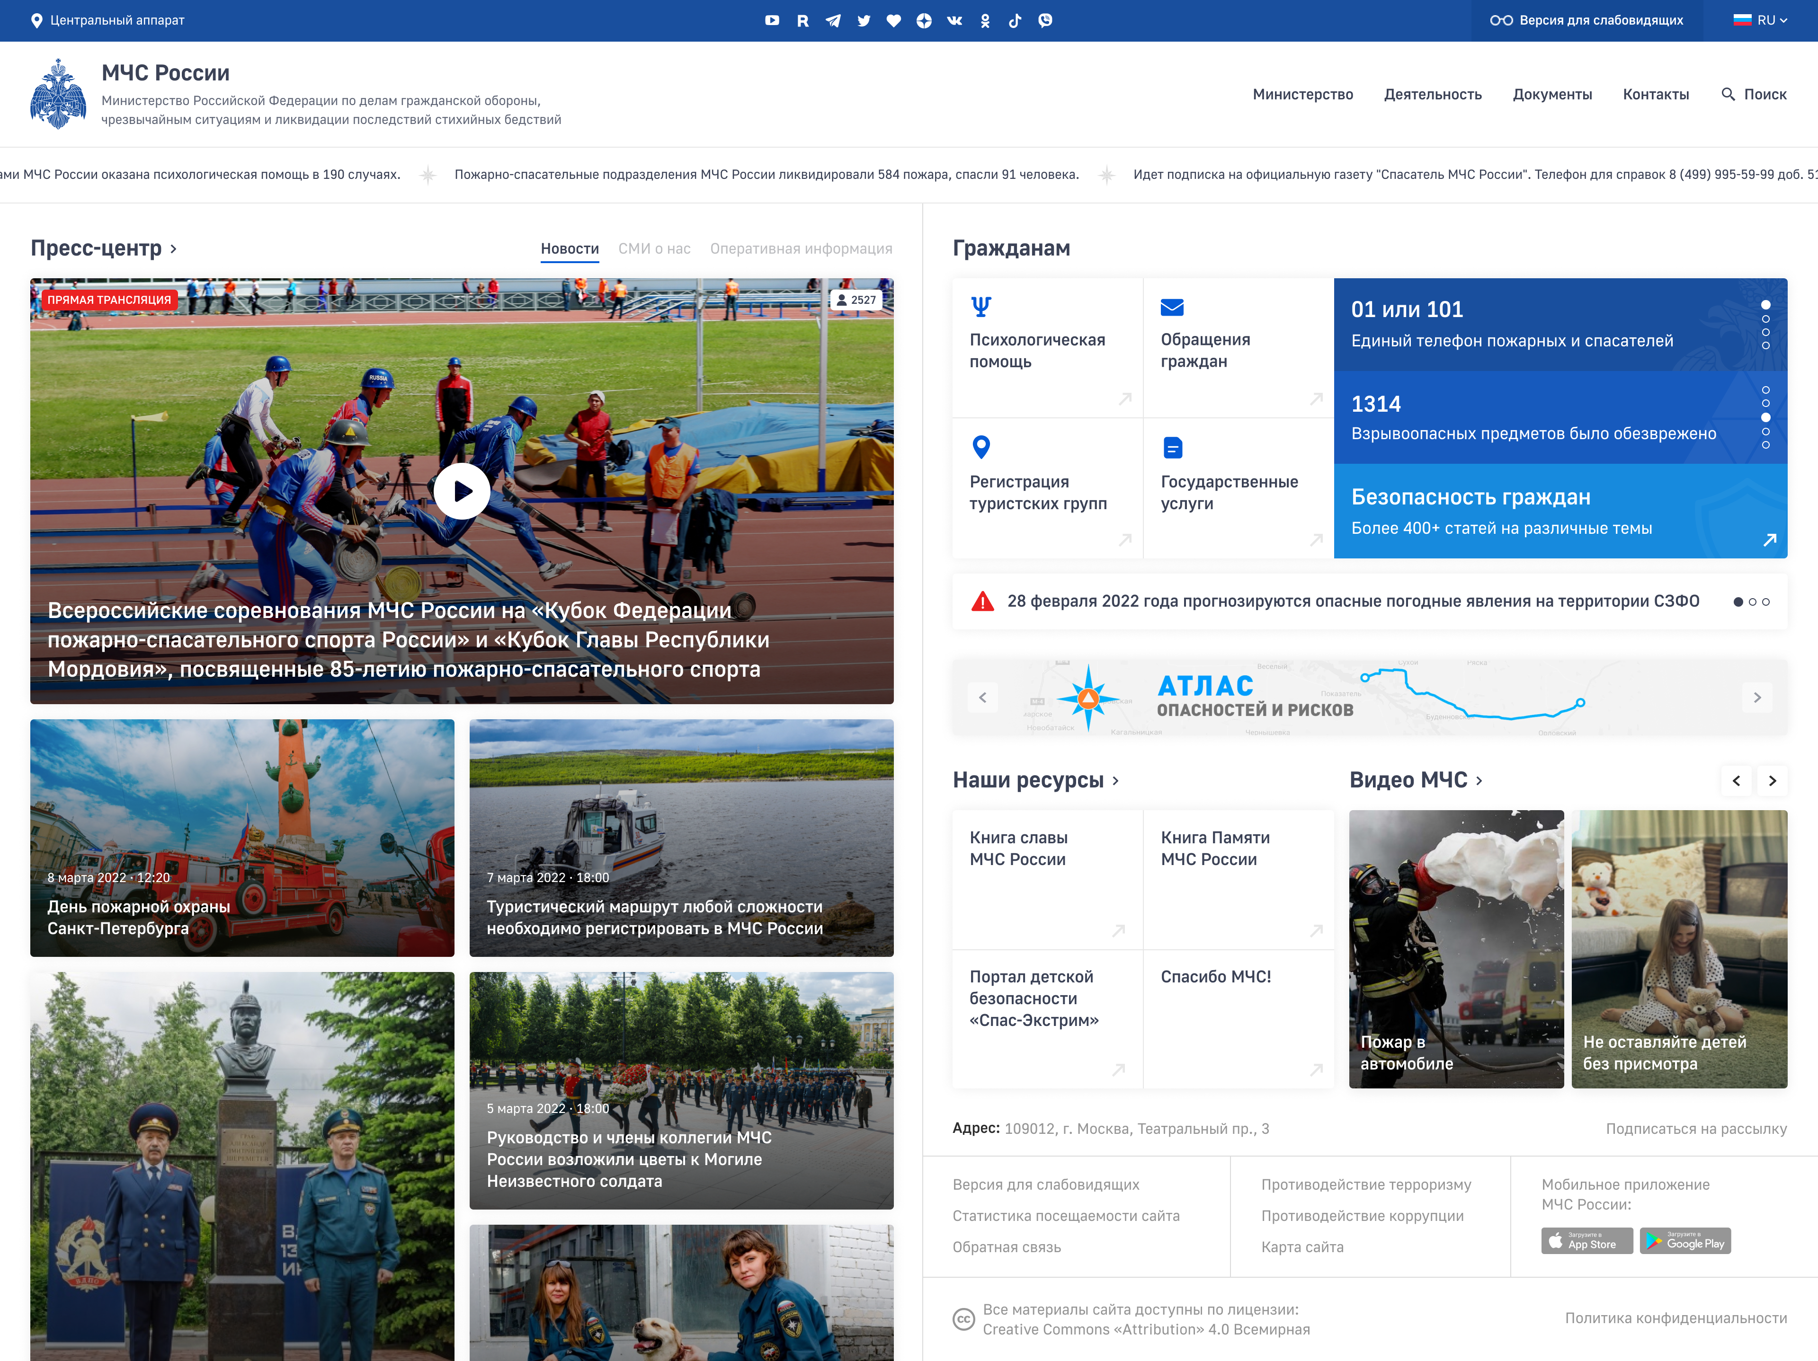Open the Viber icon in top bar
The image size is (1818, 1361).
click(x=1045, y=20)
